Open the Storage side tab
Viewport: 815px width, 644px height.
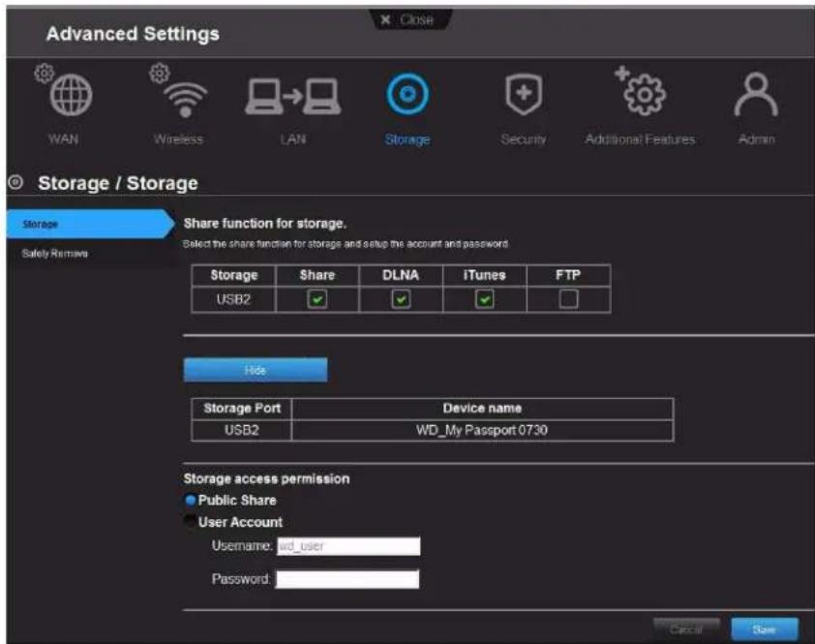[x=90, y=225]
